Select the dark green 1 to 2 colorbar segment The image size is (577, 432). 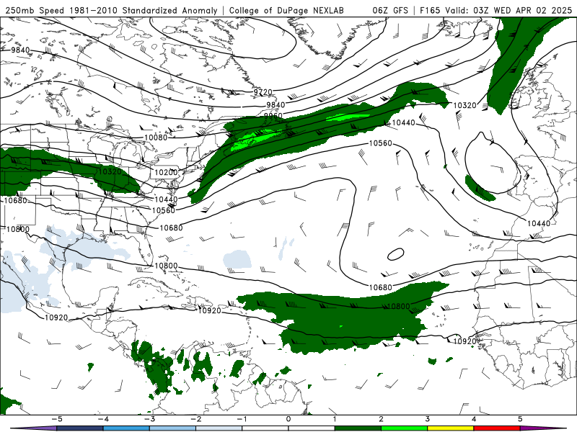click(358, 428)
